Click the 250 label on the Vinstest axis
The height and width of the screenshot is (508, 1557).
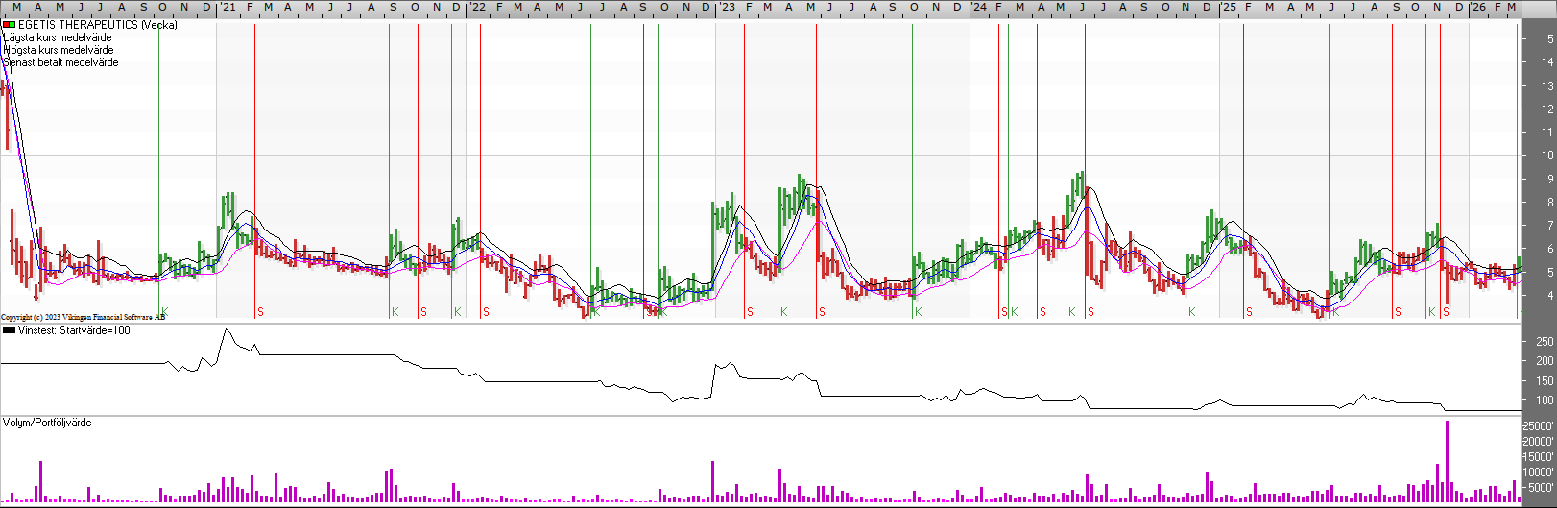tap(1545, 342)
